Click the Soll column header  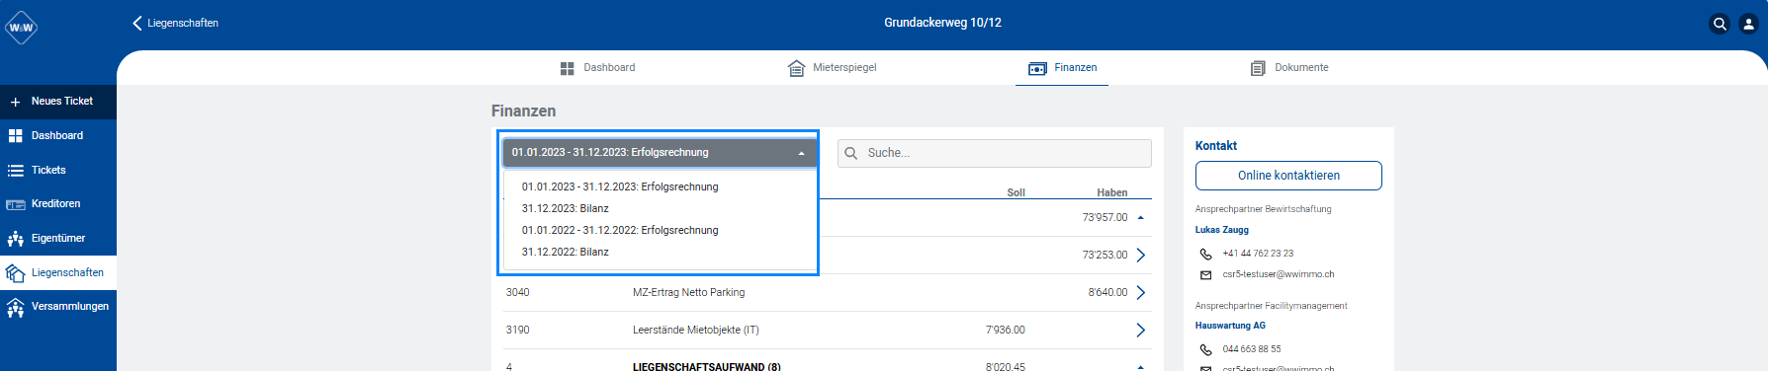1016,193
